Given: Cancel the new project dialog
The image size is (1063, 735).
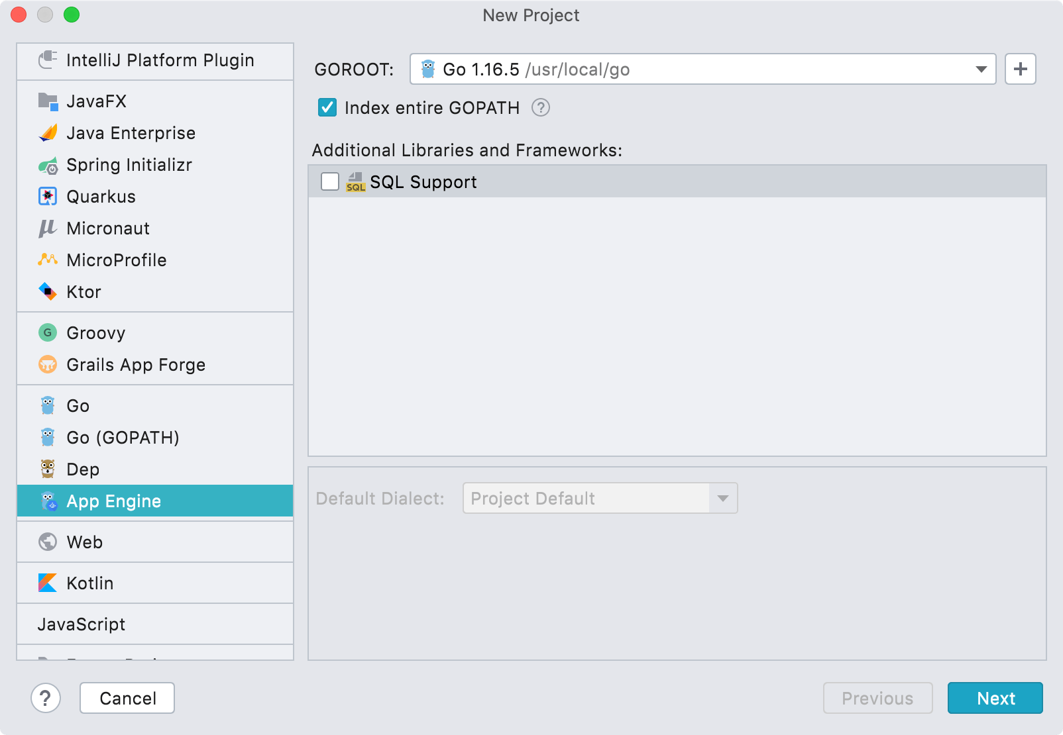Looking at the screenshot, I should click(x=127, y=698).
